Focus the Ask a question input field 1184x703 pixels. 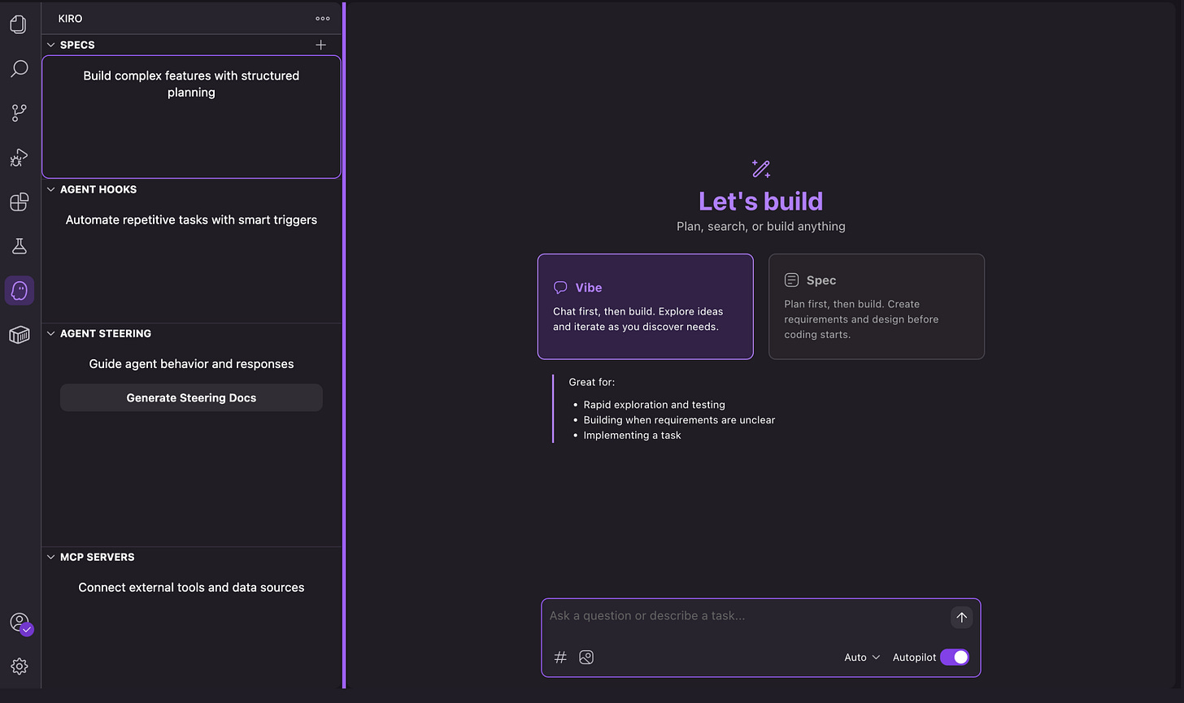click(747, 616)
